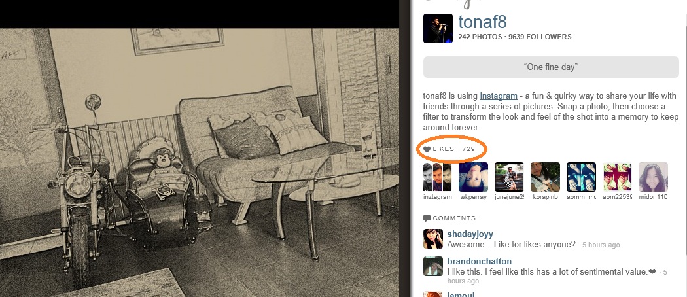Open wkperray liker avatar
This screenshot has width=687, height=297.
click(473, 177)
